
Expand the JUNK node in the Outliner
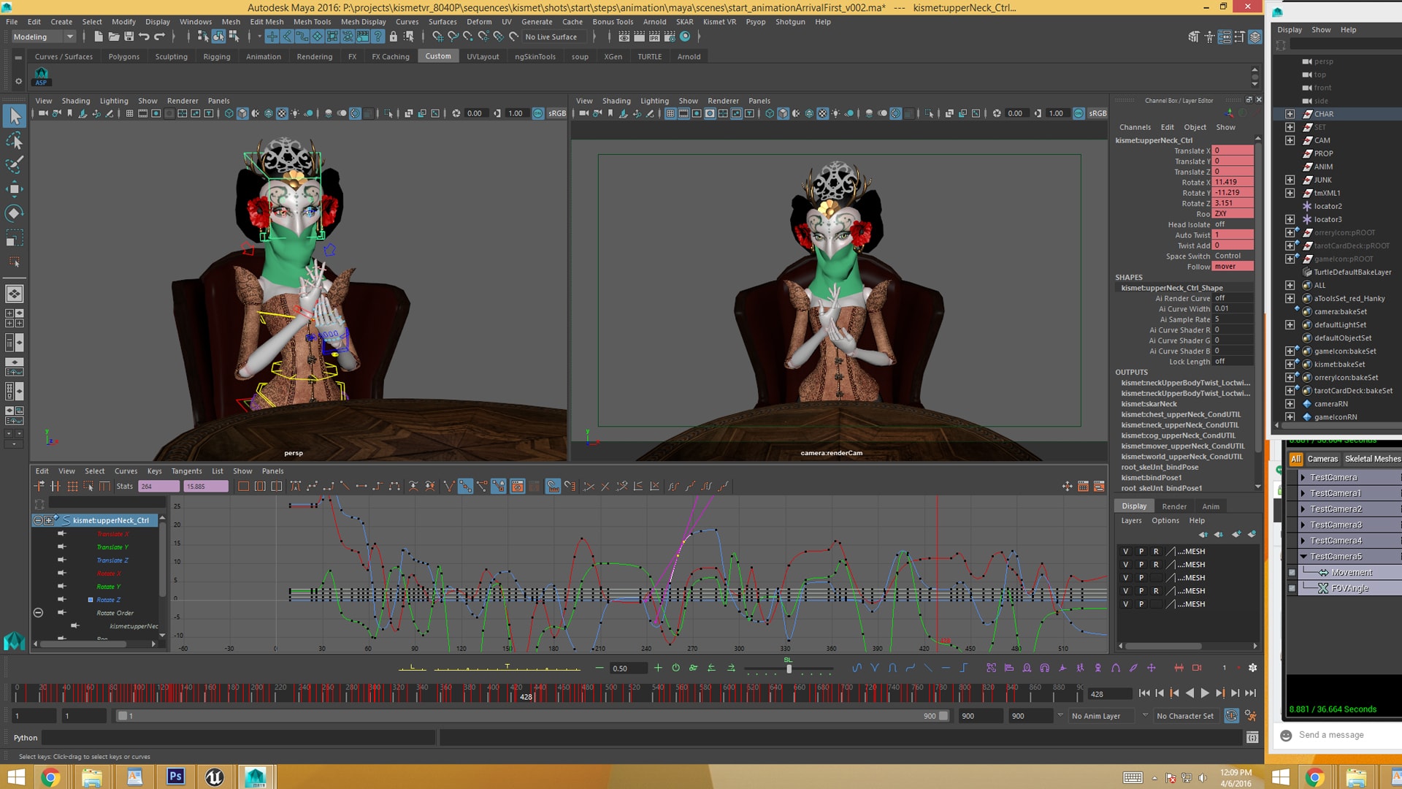(1290, 180)
